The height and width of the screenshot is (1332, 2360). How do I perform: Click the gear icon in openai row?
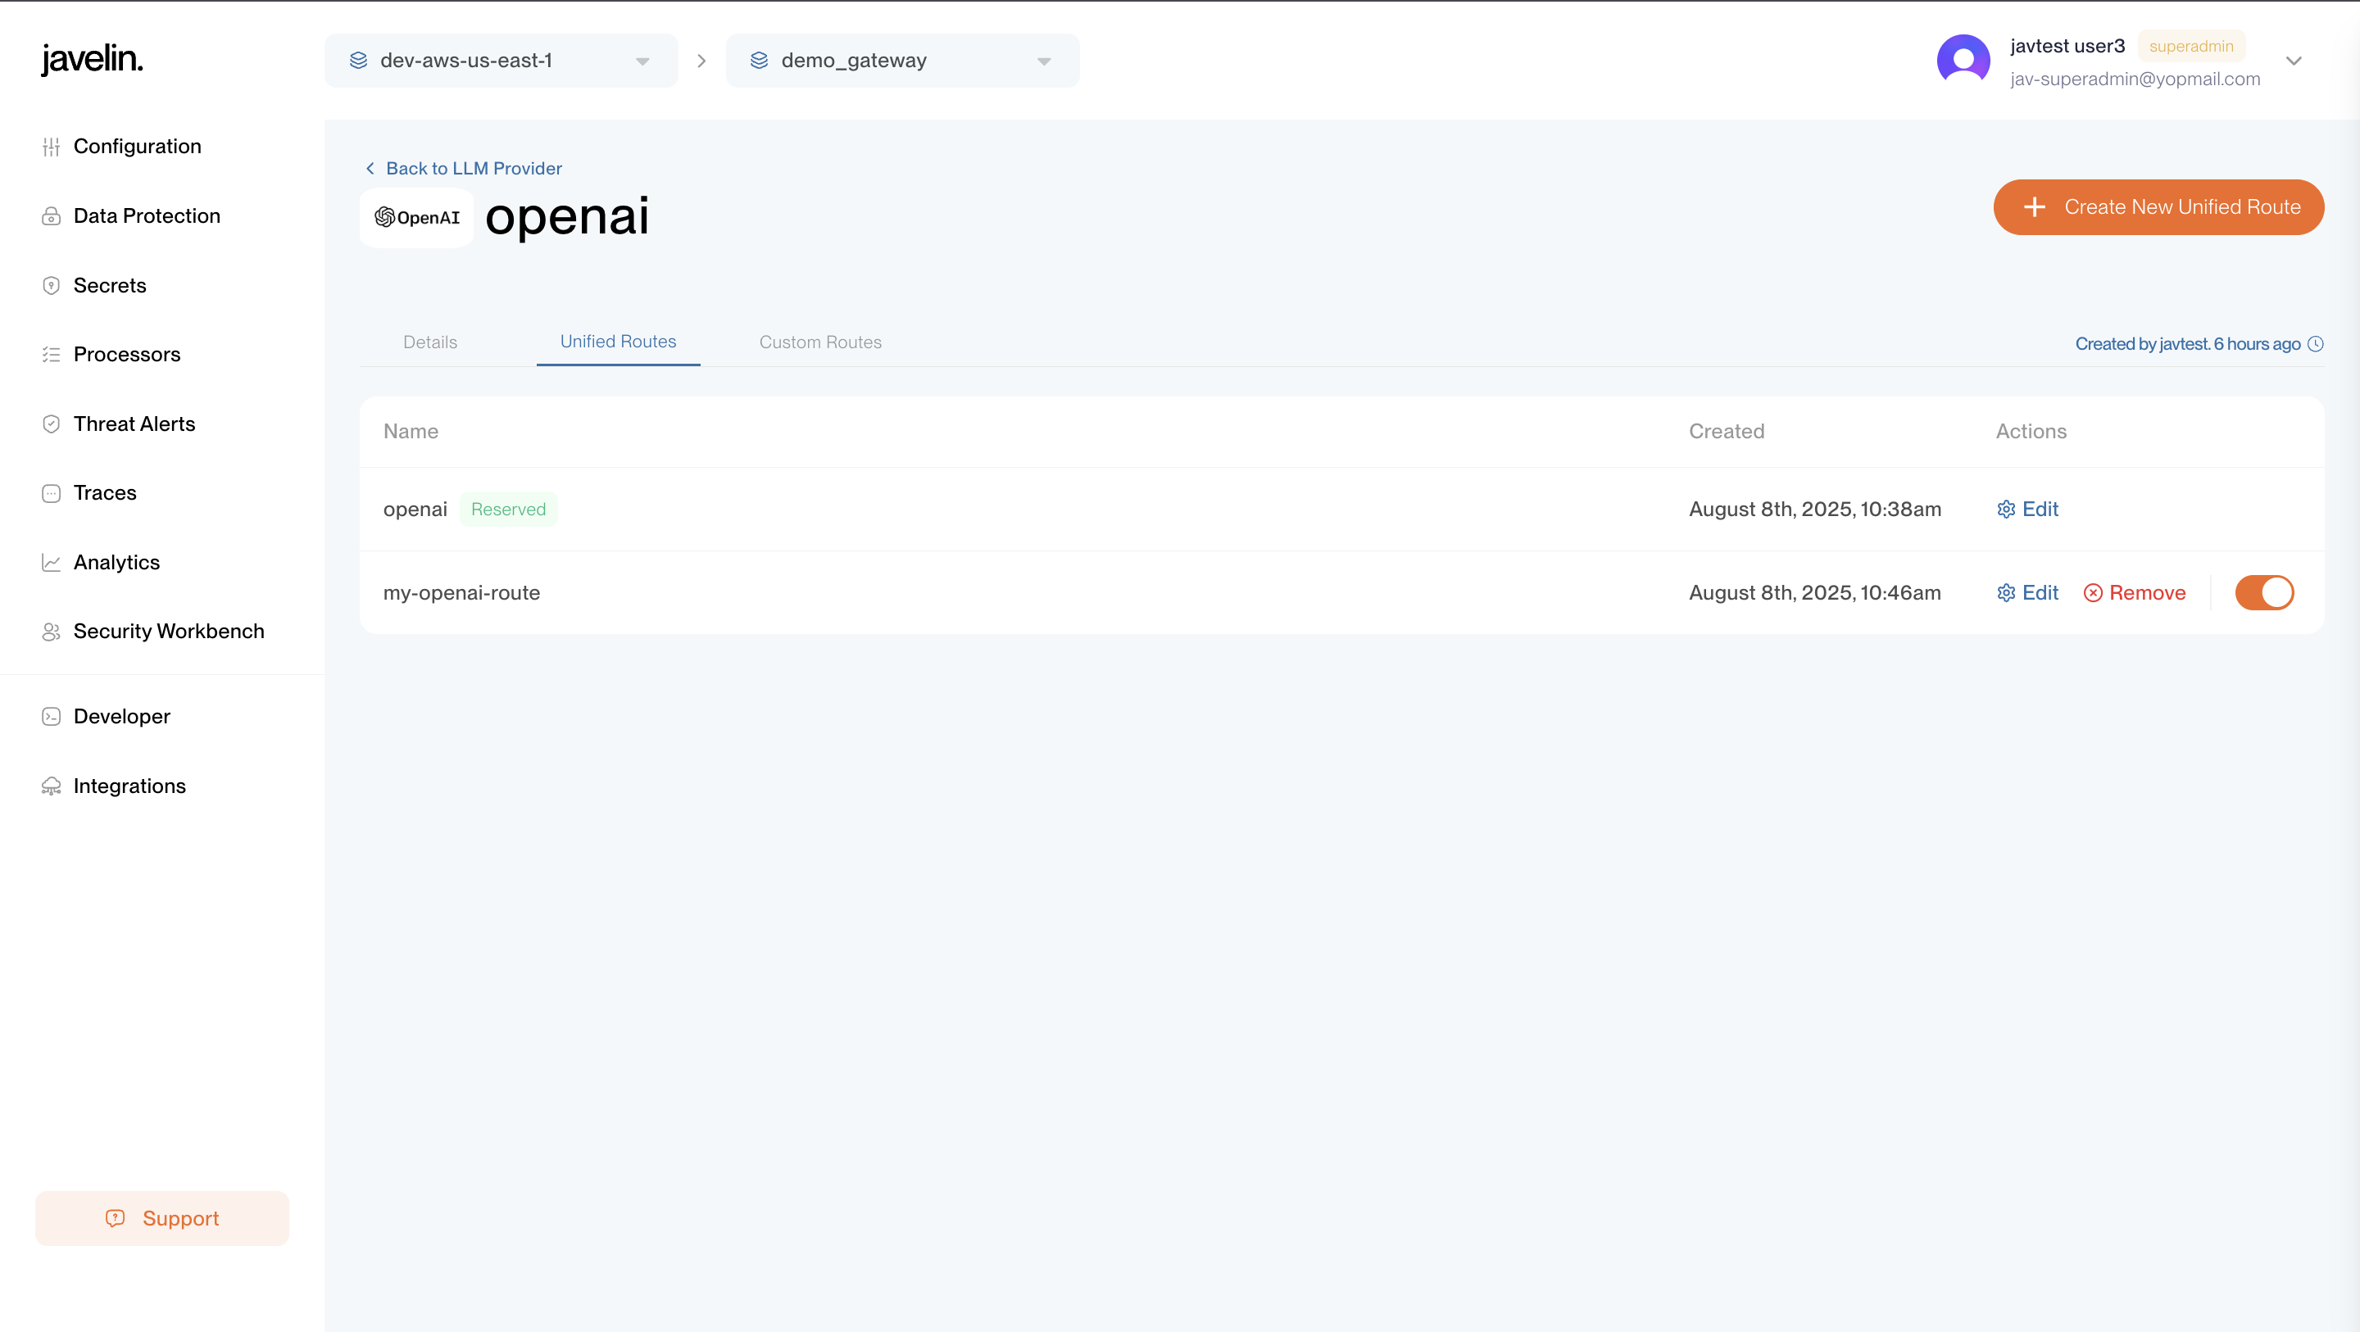(2006, 510)
